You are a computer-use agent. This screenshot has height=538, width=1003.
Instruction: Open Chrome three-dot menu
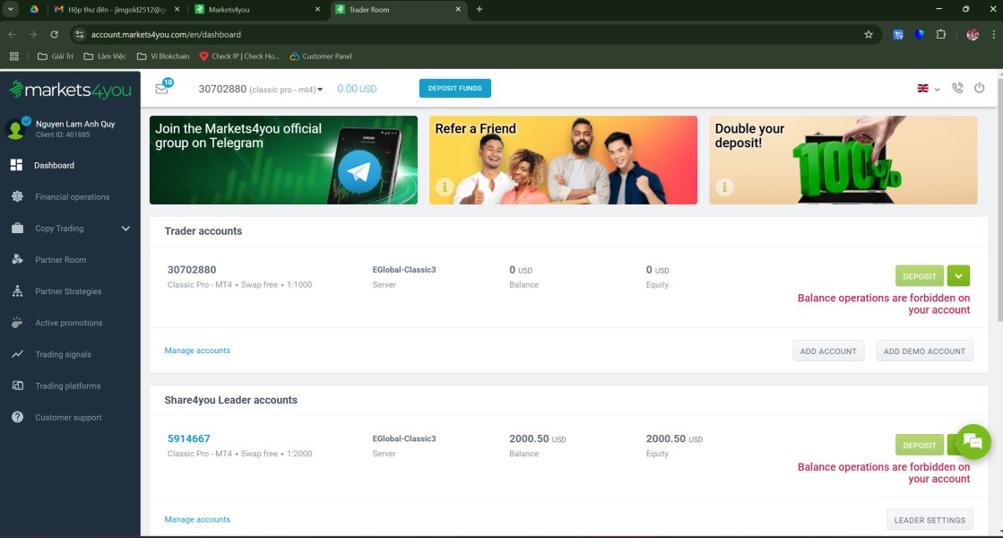click(x=993, y=35)
